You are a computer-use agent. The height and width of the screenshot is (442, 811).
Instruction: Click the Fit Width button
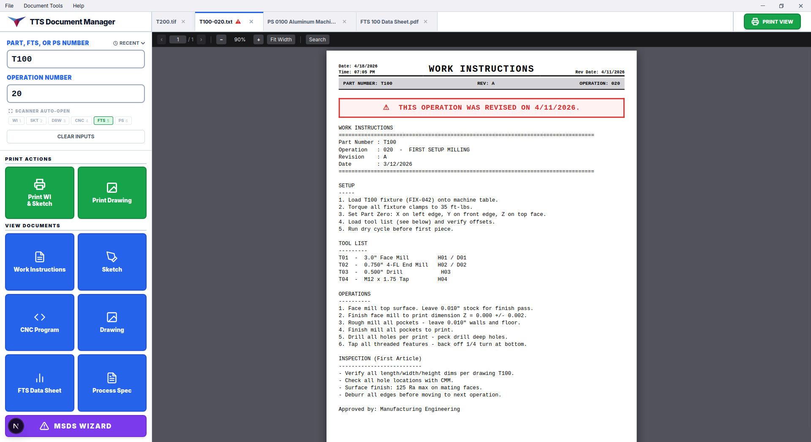(280, 39)
